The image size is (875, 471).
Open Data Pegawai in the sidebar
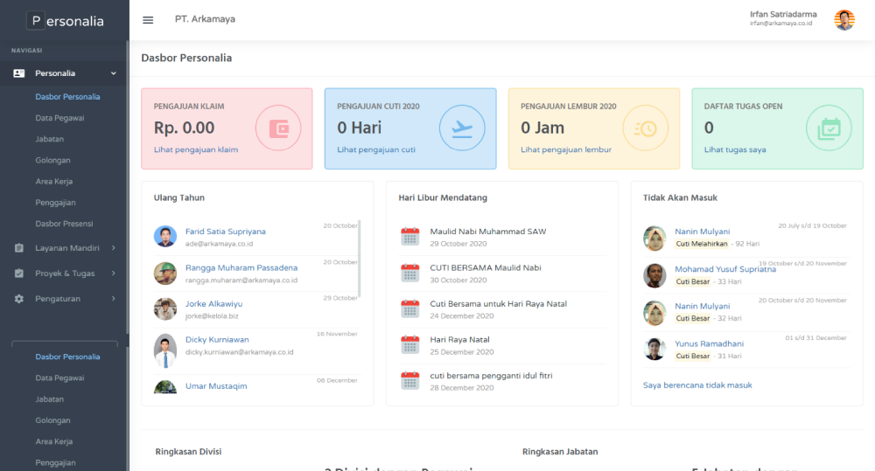pyautogui.click(x=59, y=118)
